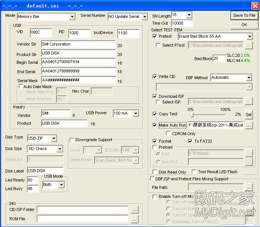Click the Serial Mask field
This screenshot has width=260, height=227.
pyautogui.click(x=78, y=80)
